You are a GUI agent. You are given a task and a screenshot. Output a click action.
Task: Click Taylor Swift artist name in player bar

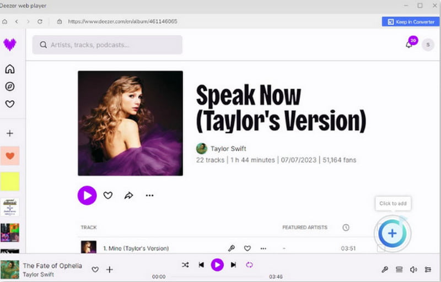(38, 274)
